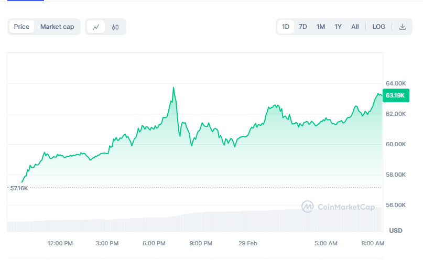Click the 6:00 PM time axis label
The width and height of the screenshot is (423, 260).
154,244
